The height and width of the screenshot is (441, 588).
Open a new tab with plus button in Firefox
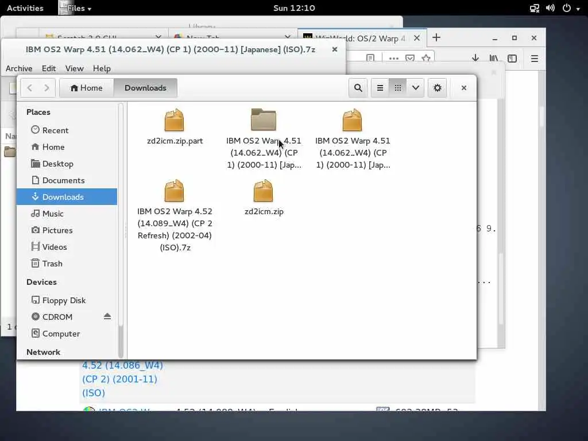click(436, 37)
